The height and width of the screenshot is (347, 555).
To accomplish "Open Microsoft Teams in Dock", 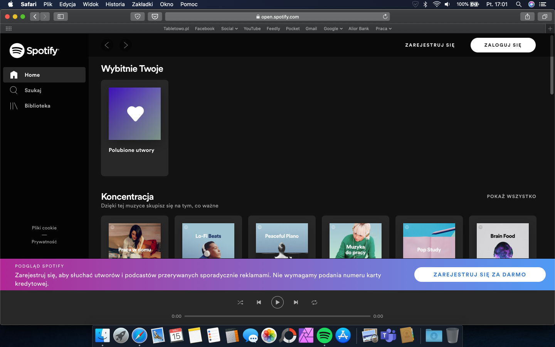I will coord(388,335).
